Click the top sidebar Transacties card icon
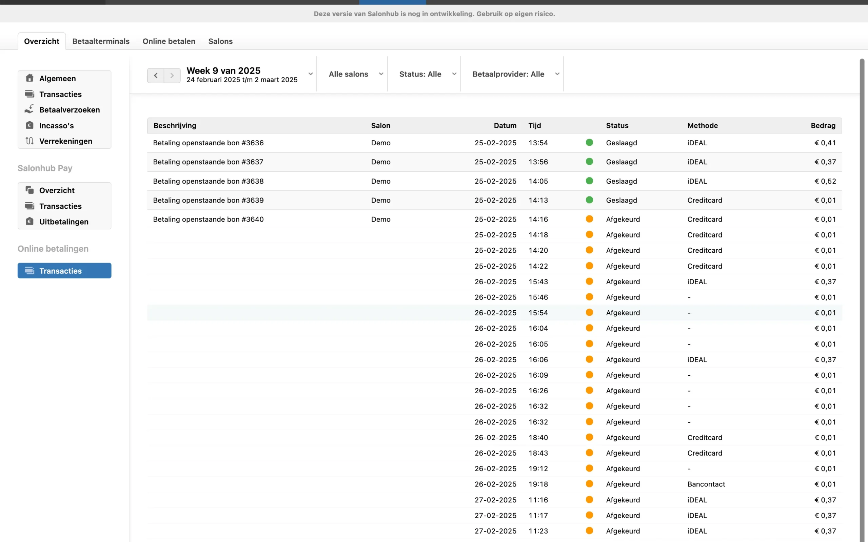 30,94
